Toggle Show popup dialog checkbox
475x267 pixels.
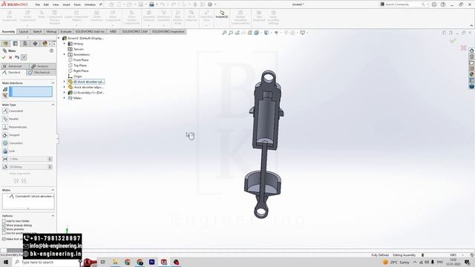(x=4, y=225)
